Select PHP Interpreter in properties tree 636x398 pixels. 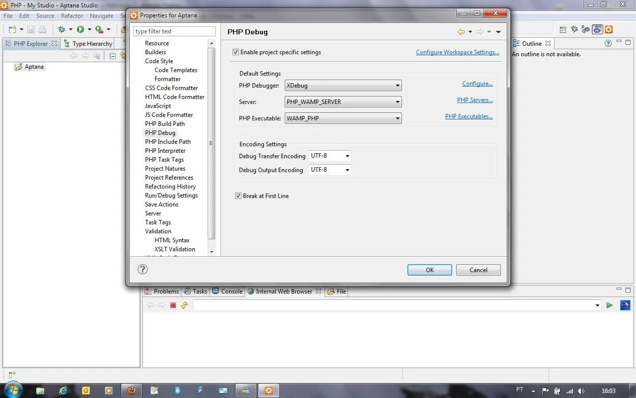[x=165, y=151]
